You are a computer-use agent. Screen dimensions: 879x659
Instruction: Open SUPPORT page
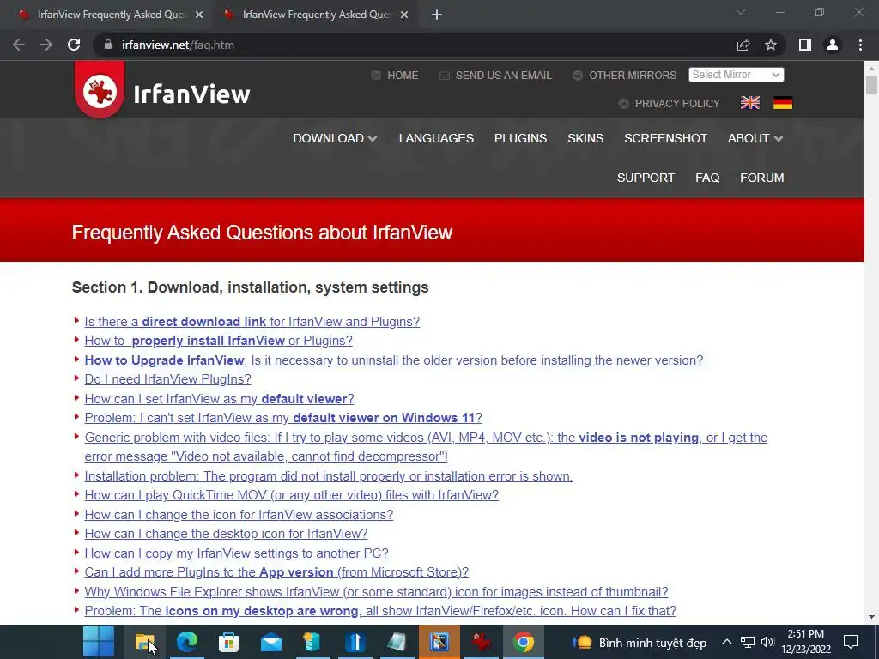click(x=646, y=178)
